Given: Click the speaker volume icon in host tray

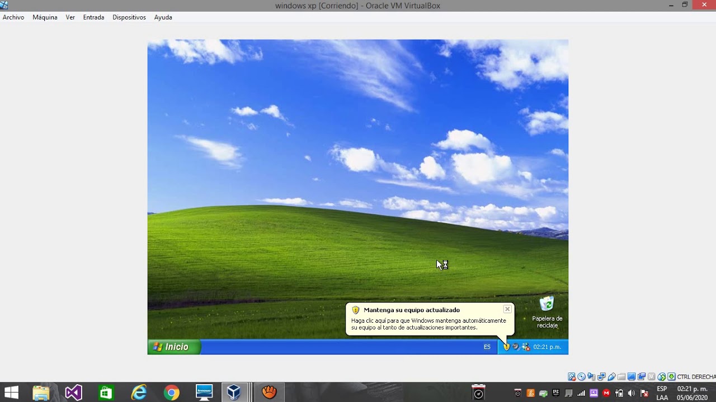Looking at the screenshot, I should [x=632, y=393].
